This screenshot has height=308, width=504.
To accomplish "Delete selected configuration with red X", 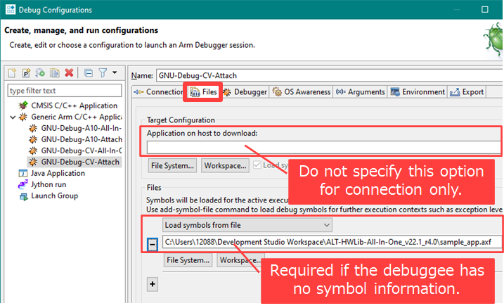I will click(x=69, y=72).
